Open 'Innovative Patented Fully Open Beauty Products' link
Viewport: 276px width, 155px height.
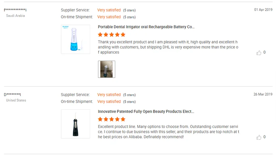click(x=146, y=112)
